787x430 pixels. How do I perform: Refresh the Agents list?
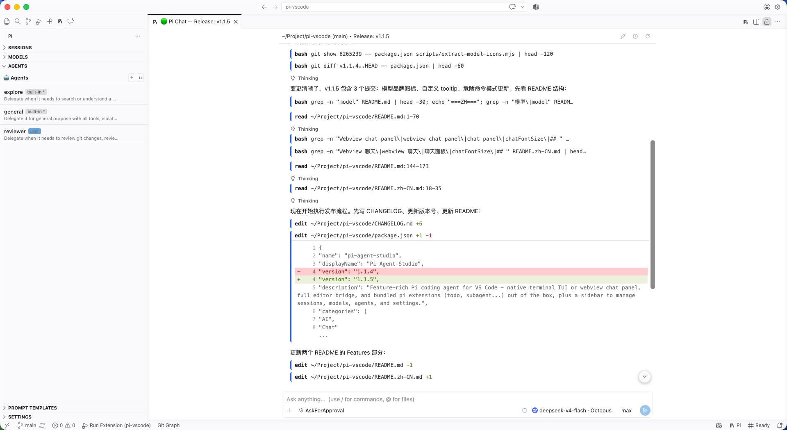pos(140,77)
